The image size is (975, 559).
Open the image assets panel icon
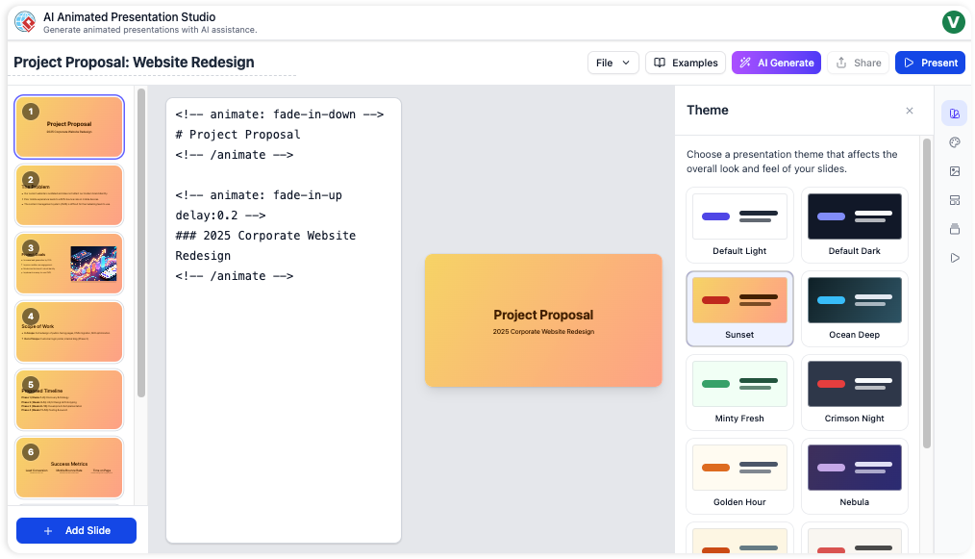tap(954, 171)
